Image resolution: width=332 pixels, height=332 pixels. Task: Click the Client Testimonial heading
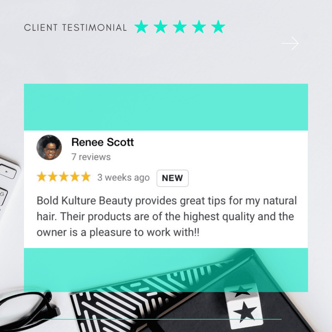(x=75, y=28)
